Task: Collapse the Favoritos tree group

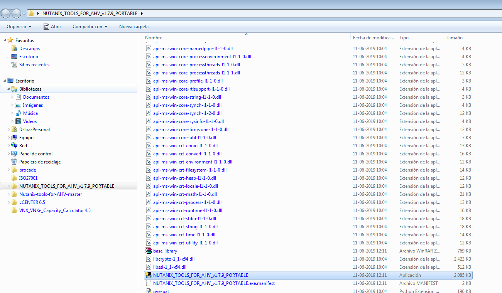Action: (x=5, y=40)
